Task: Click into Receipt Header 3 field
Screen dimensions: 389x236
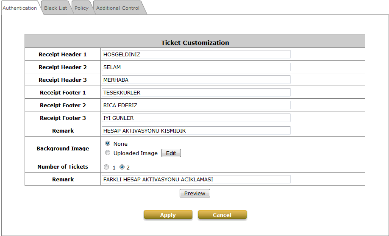Action: (x=196, y=80)
